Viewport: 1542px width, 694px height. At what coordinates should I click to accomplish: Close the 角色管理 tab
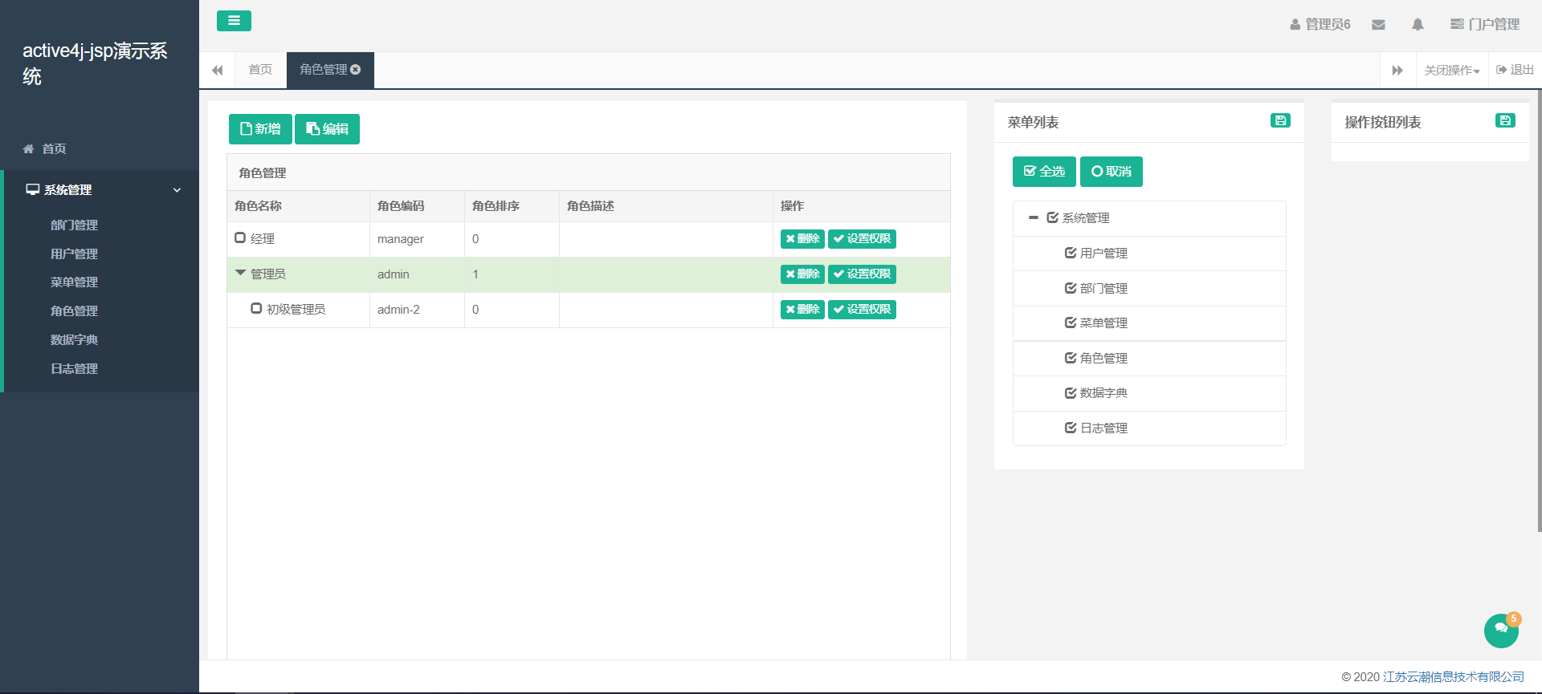pos(356,70)
